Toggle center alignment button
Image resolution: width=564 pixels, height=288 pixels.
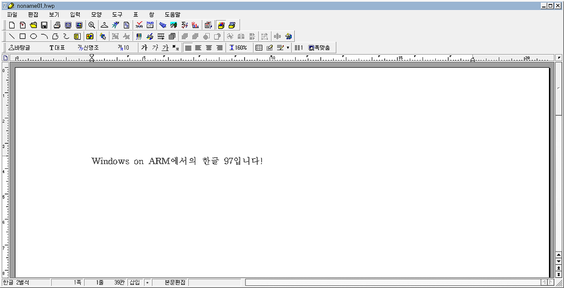tap(209, 47)
